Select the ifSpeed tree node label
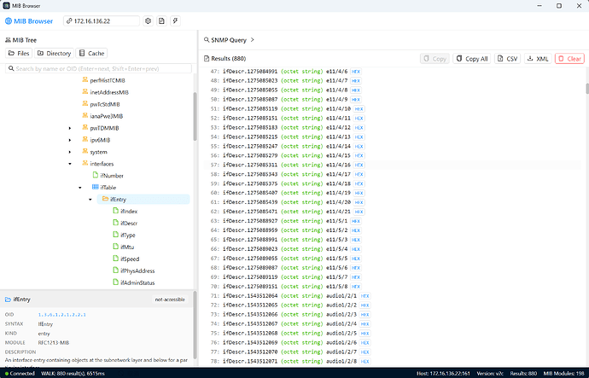Viewport: 589px width, 378px height. click(130, 259)
